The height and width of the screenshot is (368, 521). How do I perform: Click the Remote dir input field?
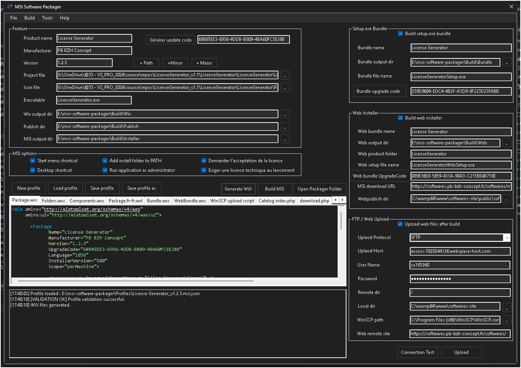(x=460, y=292)
